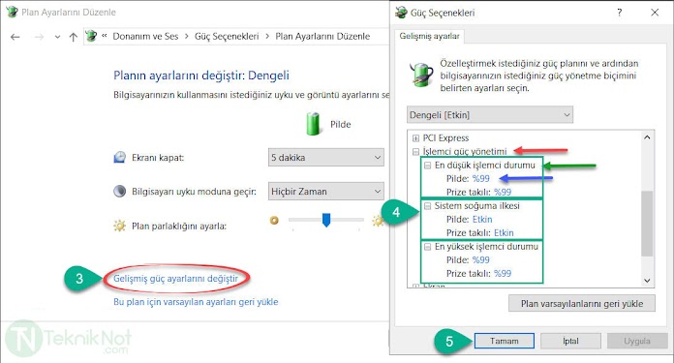Select En düşük işlemci durumu item
674x363 pixels.
pos(485,165)
